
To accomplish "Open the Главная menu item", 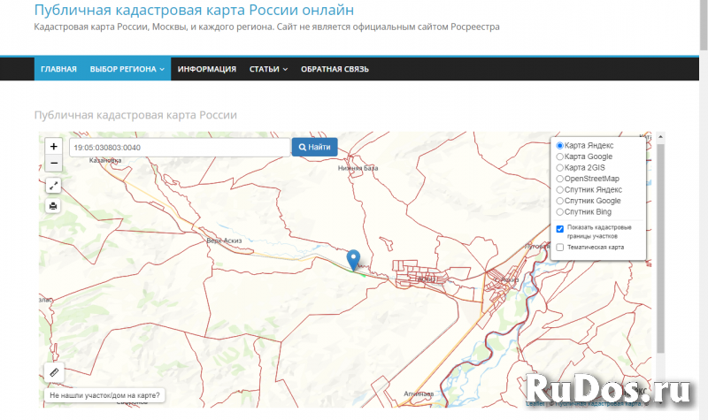I will click(x=58, y=69).
